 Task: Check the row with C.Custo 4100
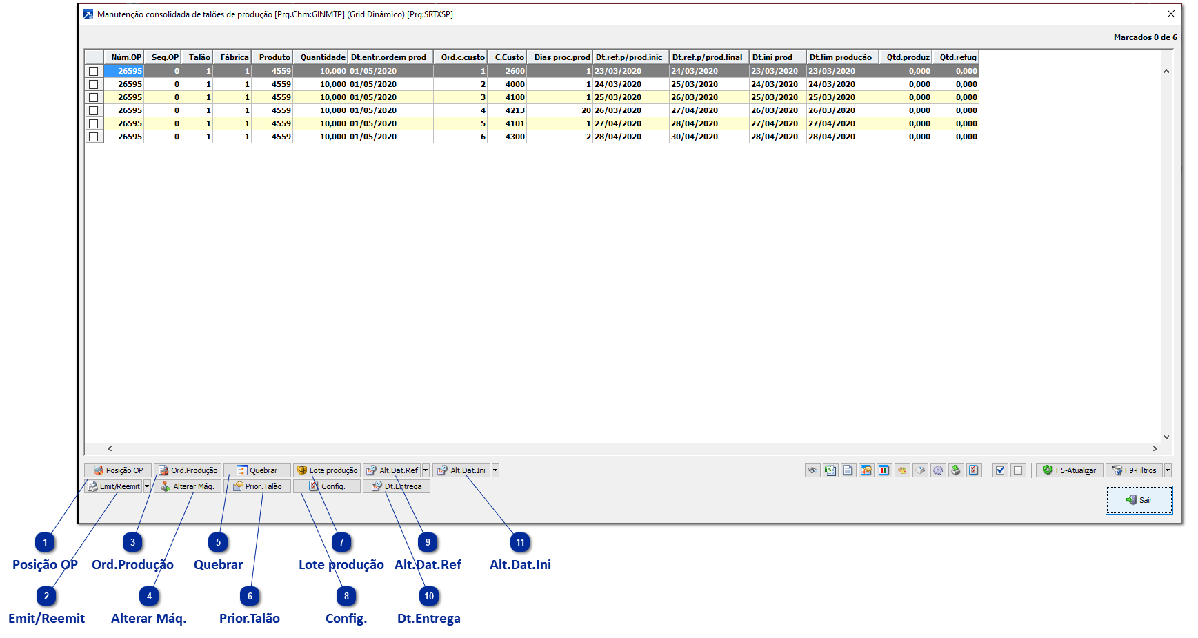click(x=94, y=97)
